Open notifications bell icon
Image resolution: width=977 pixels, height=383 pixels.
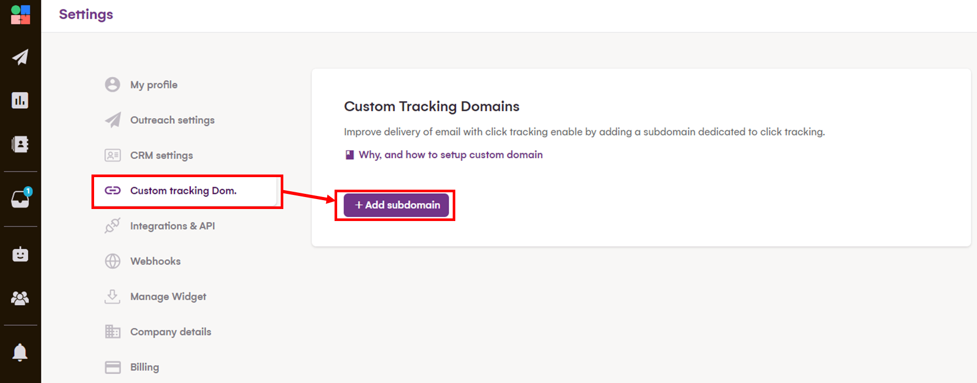[x=20, y=353]
